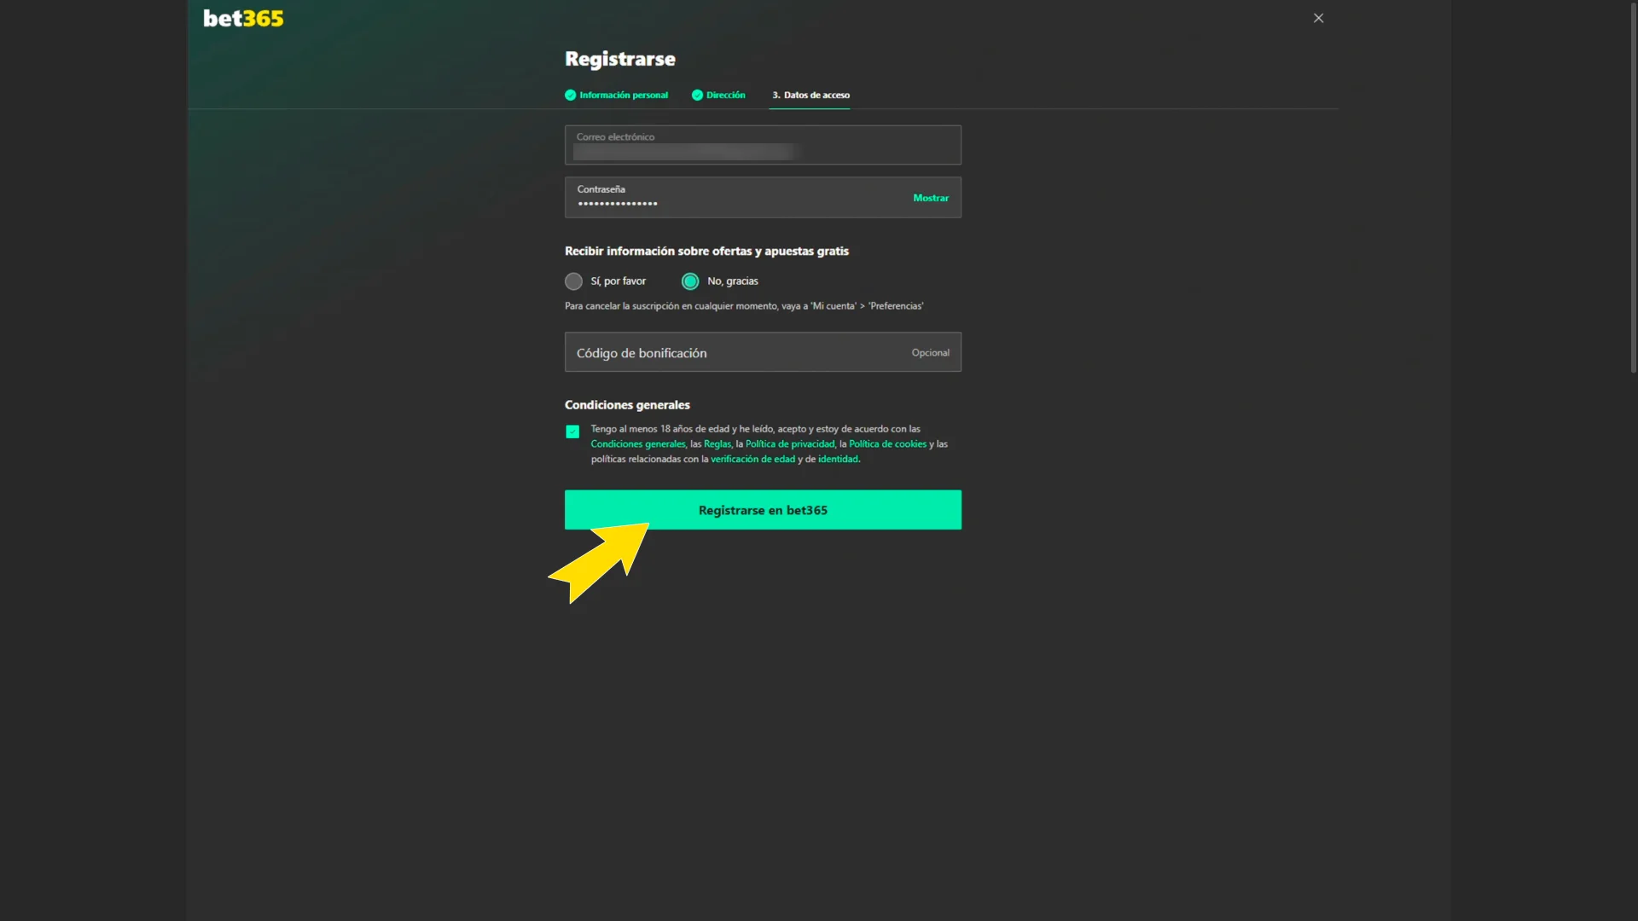Click the checkmark icon next to Dirección
The image size is (1638, 921).
698,95
